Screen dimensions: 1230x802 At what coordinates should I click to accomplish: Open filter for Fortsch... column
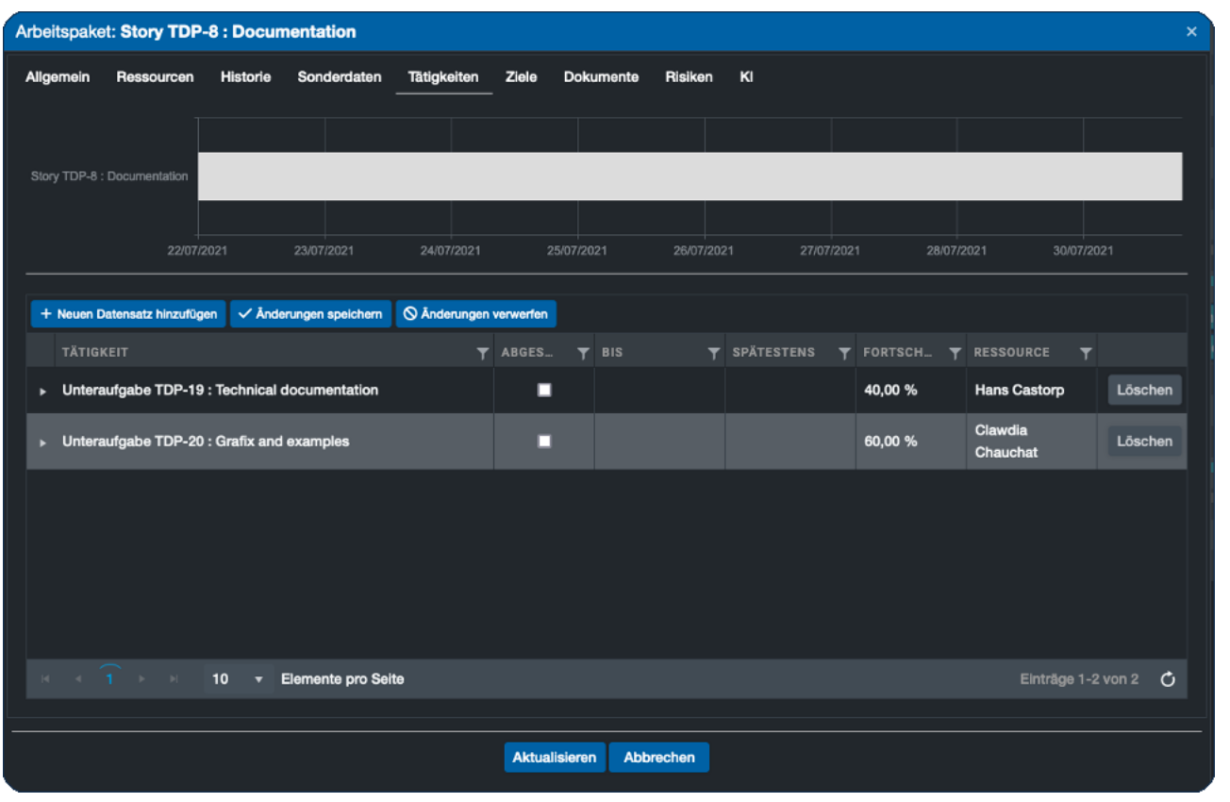[x=955, y=353]
